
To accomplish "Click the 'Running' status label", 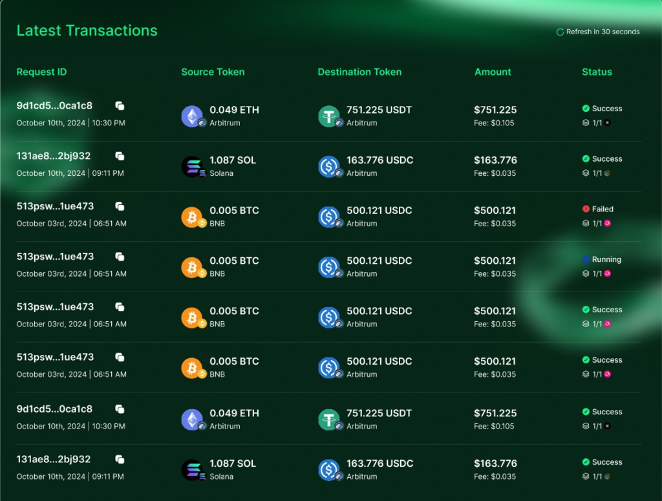I will 606,259.
